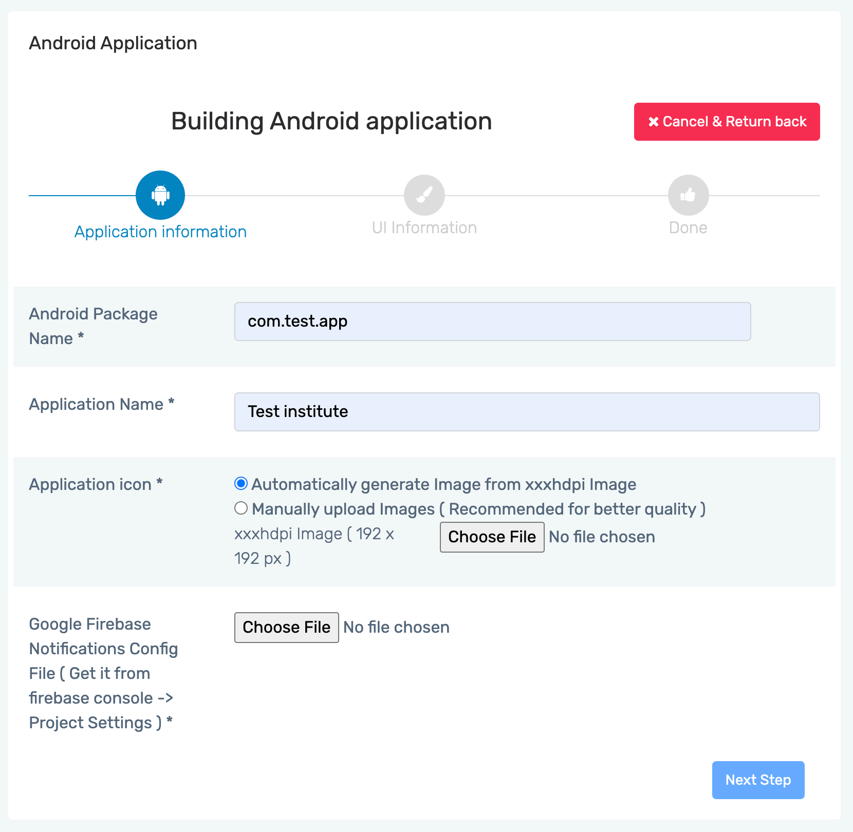Screen dimensions: 853x832
Task: Click the thumbs-up Done step icon
Action: click(x=688, y=195)
